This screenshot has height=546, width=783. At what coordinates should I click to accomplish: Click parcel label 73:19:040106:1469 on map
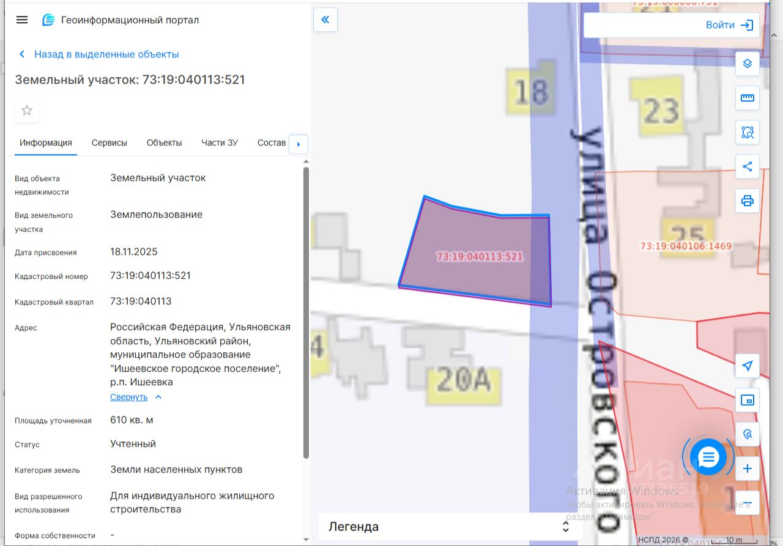(x=686, y=246)
